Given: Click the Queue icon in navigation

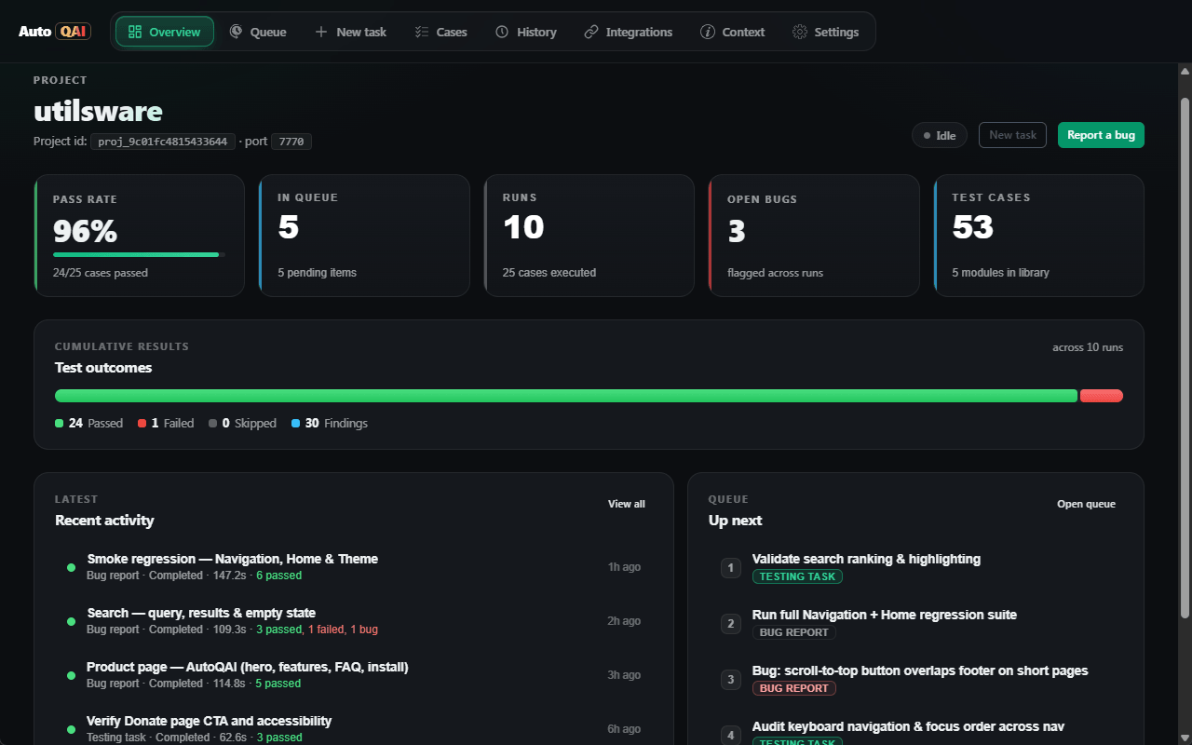Looking at the screenshot, I should (x=236, y=32).
